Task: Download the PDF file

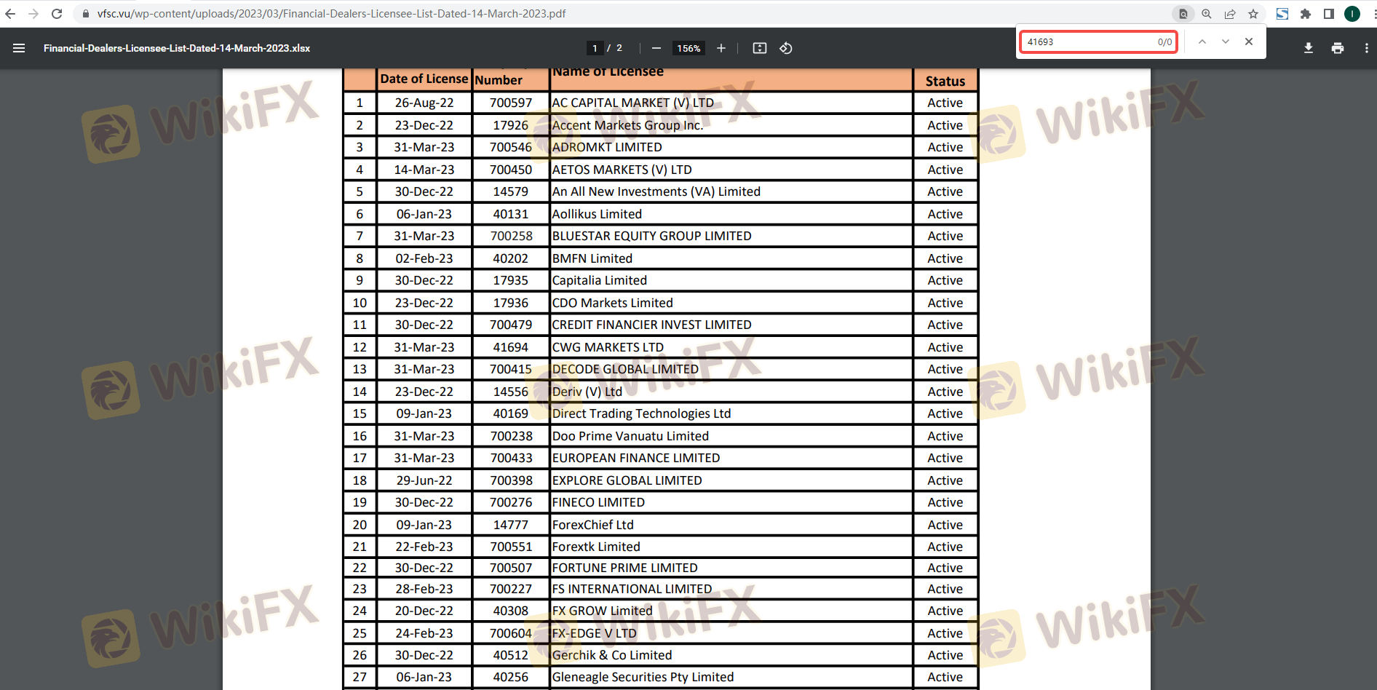Action: click(1308, 48)
